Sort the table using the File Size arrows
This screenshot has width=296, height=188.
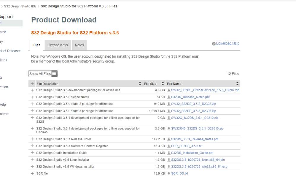[163, 83]
